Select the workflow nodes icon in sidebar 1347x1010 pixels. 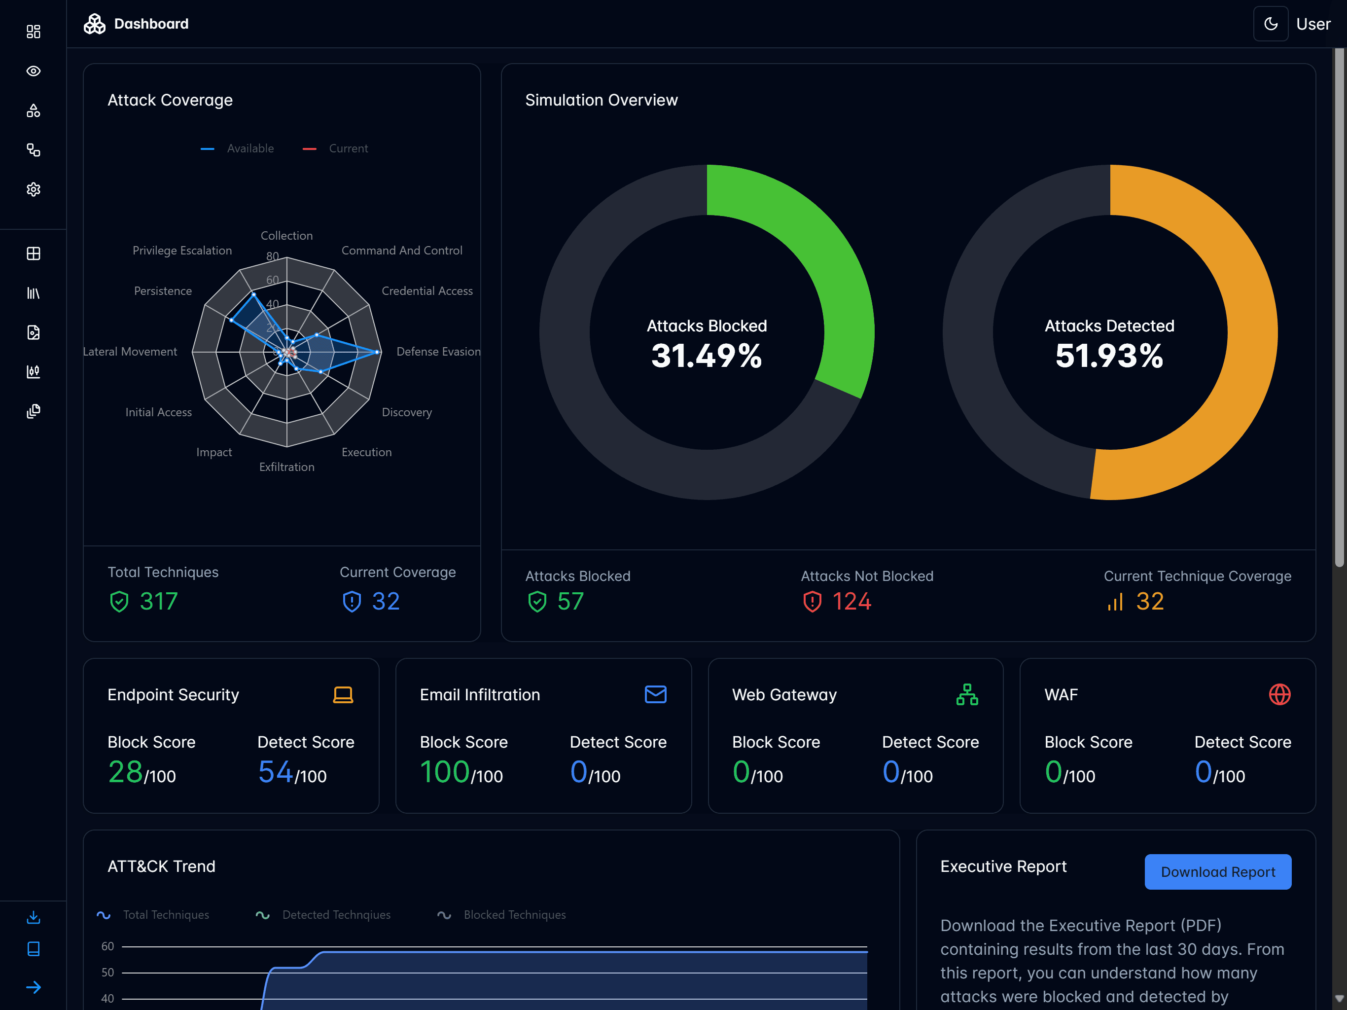[x=34, y=150]
